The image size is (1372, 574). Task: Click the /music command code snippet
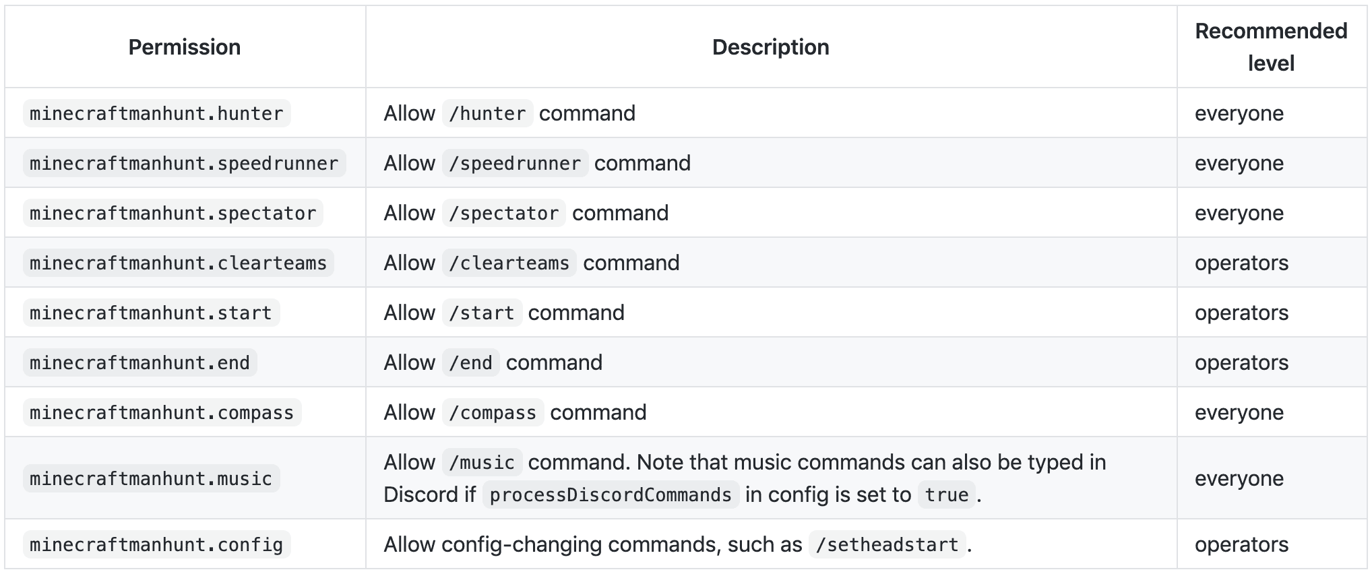[482, 462]
